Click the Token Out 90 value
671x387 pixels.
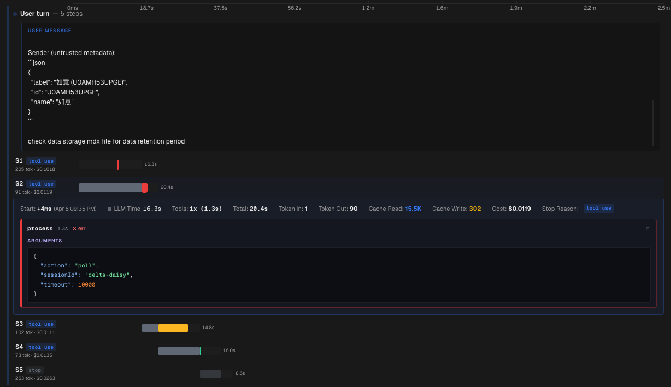pos(354,209)
